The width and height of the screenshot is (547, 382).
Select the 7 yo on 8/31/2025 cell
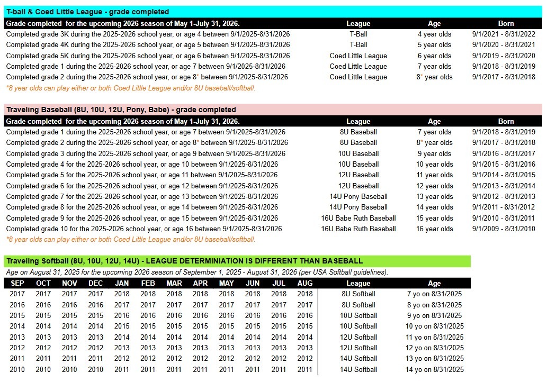coord(434,294)
